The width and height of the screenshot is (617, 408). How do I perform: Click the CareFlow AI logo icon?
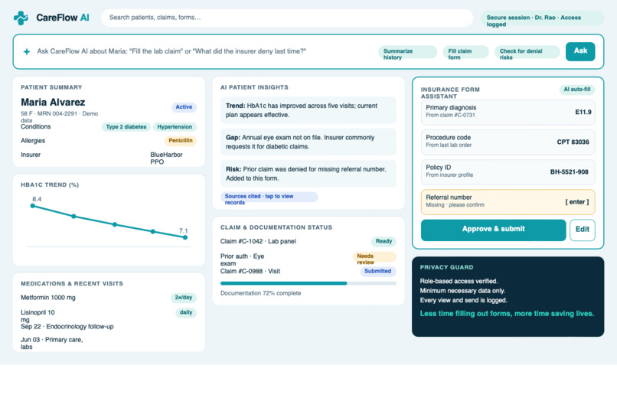click(x=21, y=18)
